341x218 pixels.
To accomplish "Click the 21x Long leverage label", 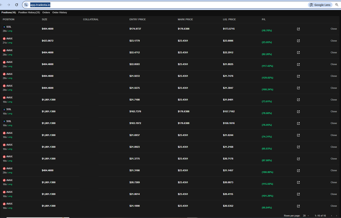I will click(x=7, y=43).
